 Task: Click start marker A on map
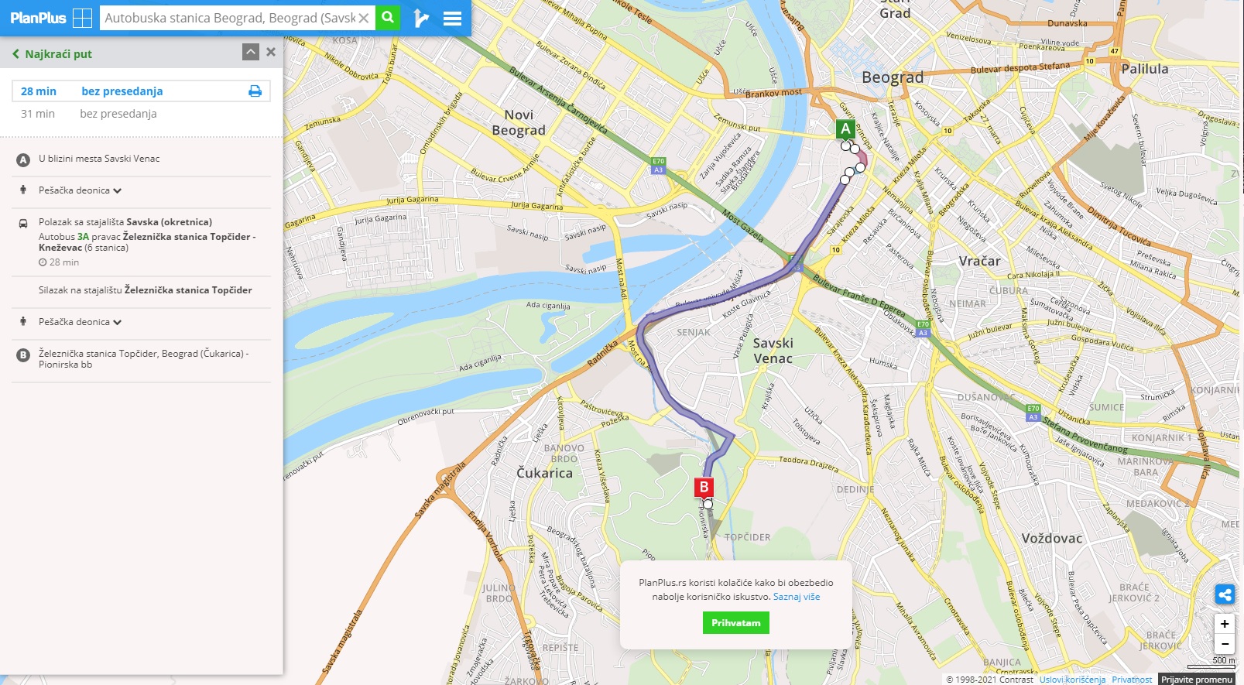point(845,129)
